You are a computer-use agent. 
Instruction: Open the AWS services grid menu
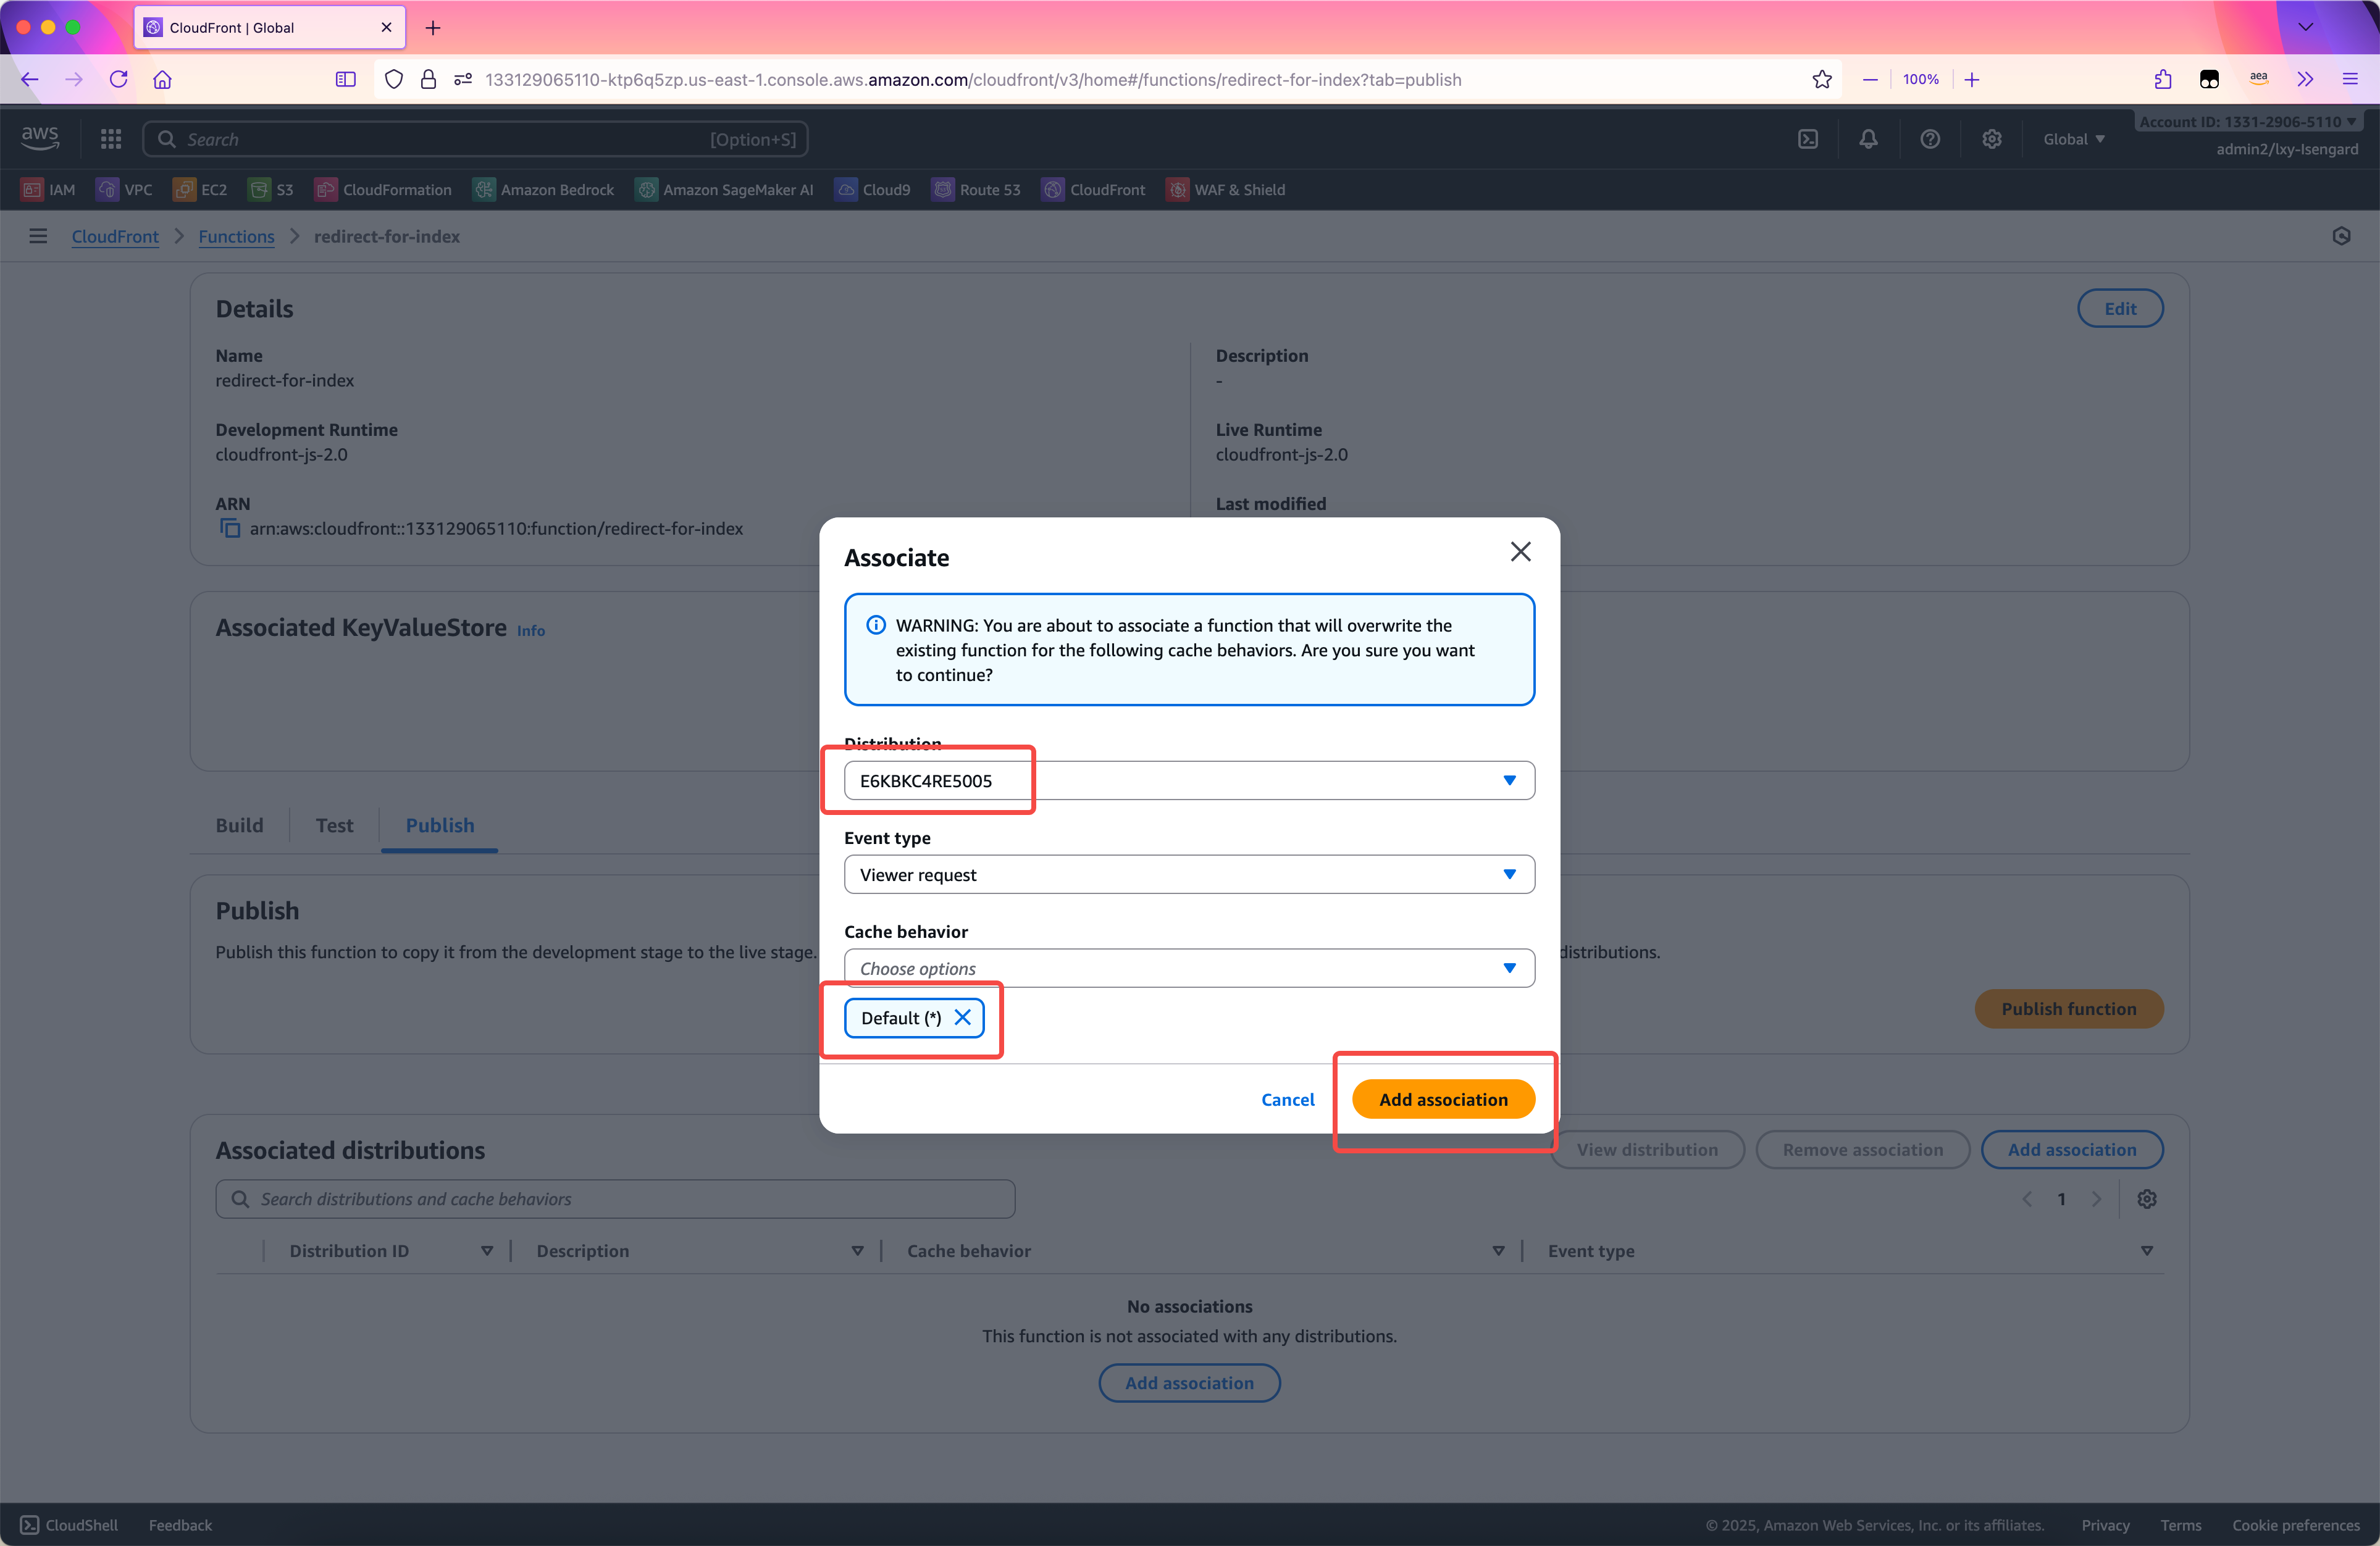(110, 139)
